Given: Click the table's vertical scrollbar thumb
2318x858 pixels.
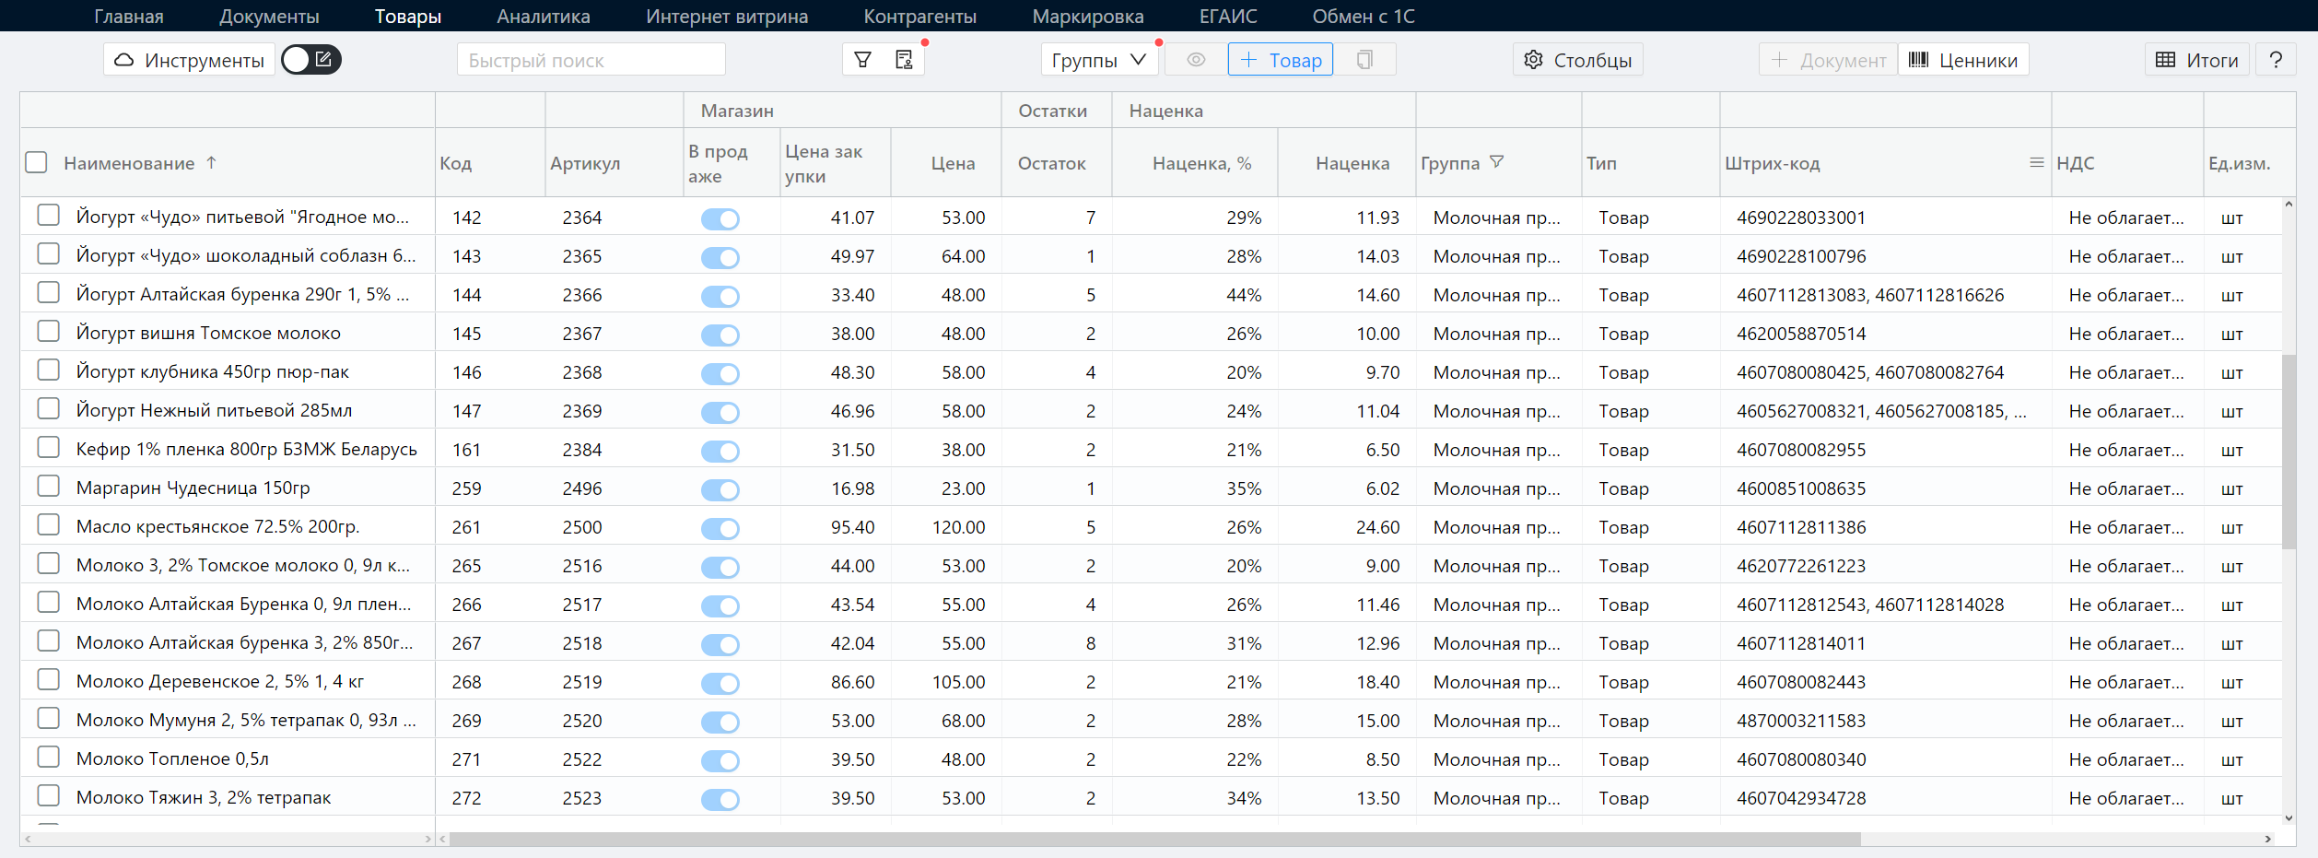Looking at the screenshot, I should point(2289,452).
